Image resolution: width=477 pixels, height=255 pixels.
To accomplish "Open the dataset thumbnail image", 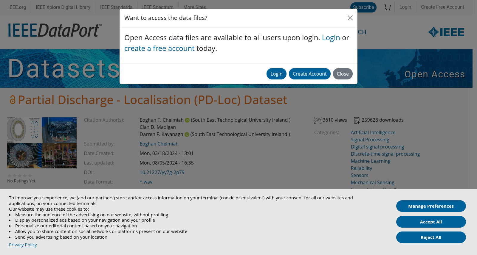I will click(x=42, y=143).
